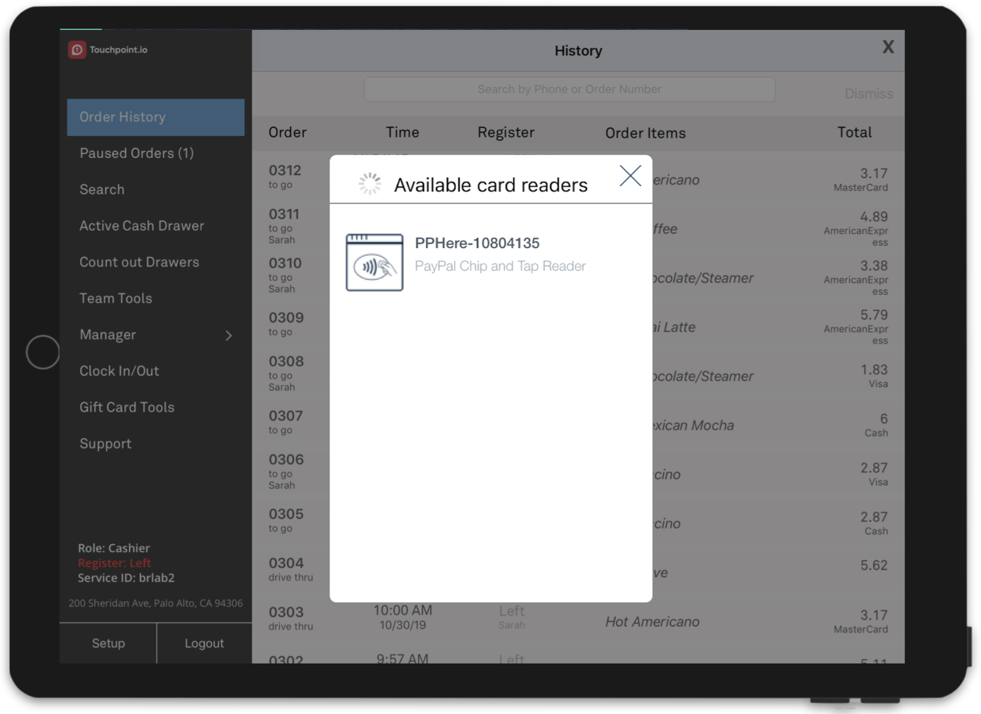Viewport: 981px width, 714px height.
Task: Click the 200 Sheridan Ave address
Action: [x=155, y=603]
